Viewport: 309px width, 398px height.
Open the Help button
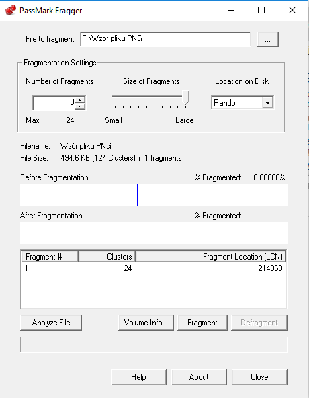[x=138, y=377]
